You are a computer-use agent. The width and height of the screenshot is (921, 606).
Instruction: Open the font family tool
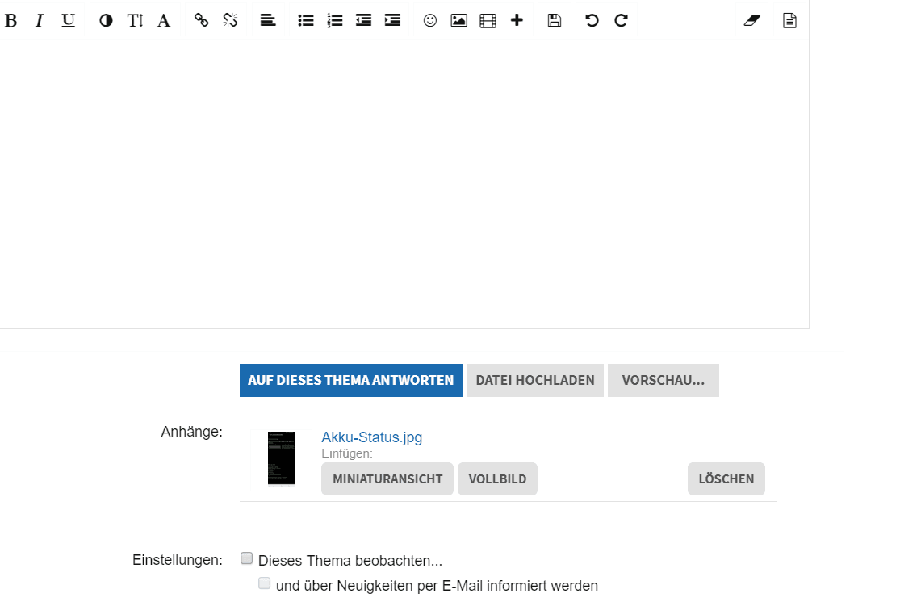pos(164,20)
